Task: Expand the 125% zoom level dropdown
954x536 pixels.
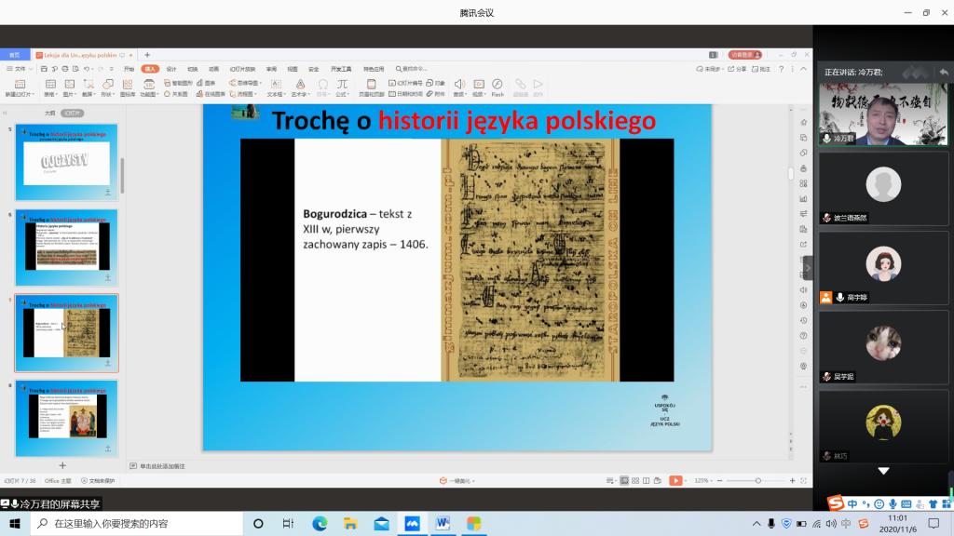Action: pos(705,480)
